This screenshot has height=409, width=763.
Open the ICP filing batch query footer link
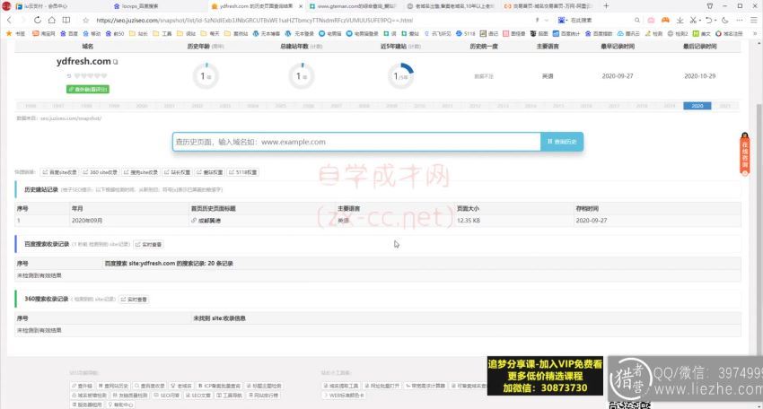(219, 386)
